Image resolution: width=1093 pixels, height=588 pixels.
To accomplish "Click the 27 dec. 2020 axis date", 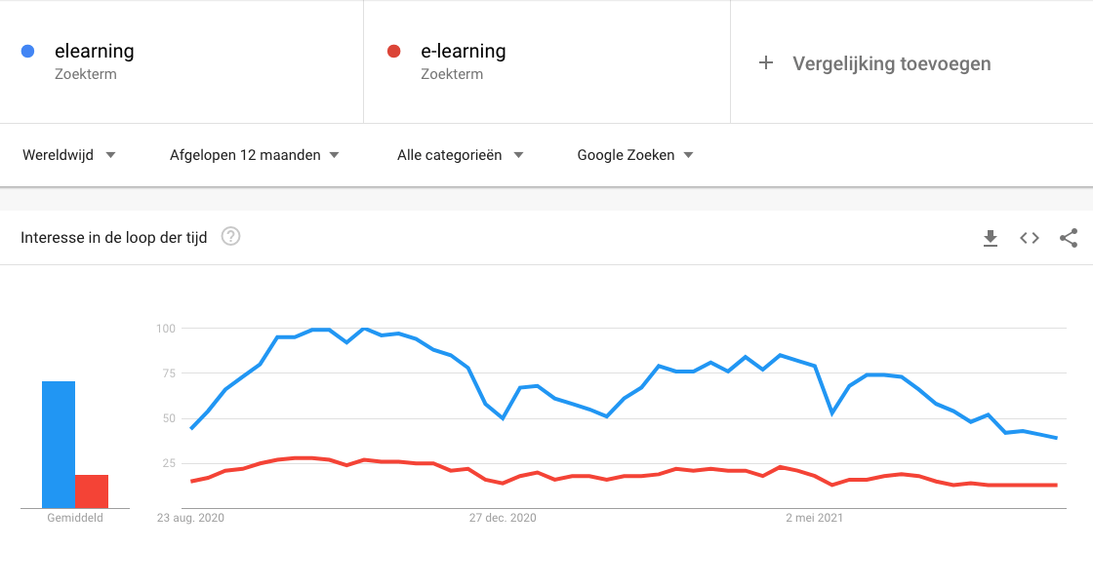I will coord(503,518).
